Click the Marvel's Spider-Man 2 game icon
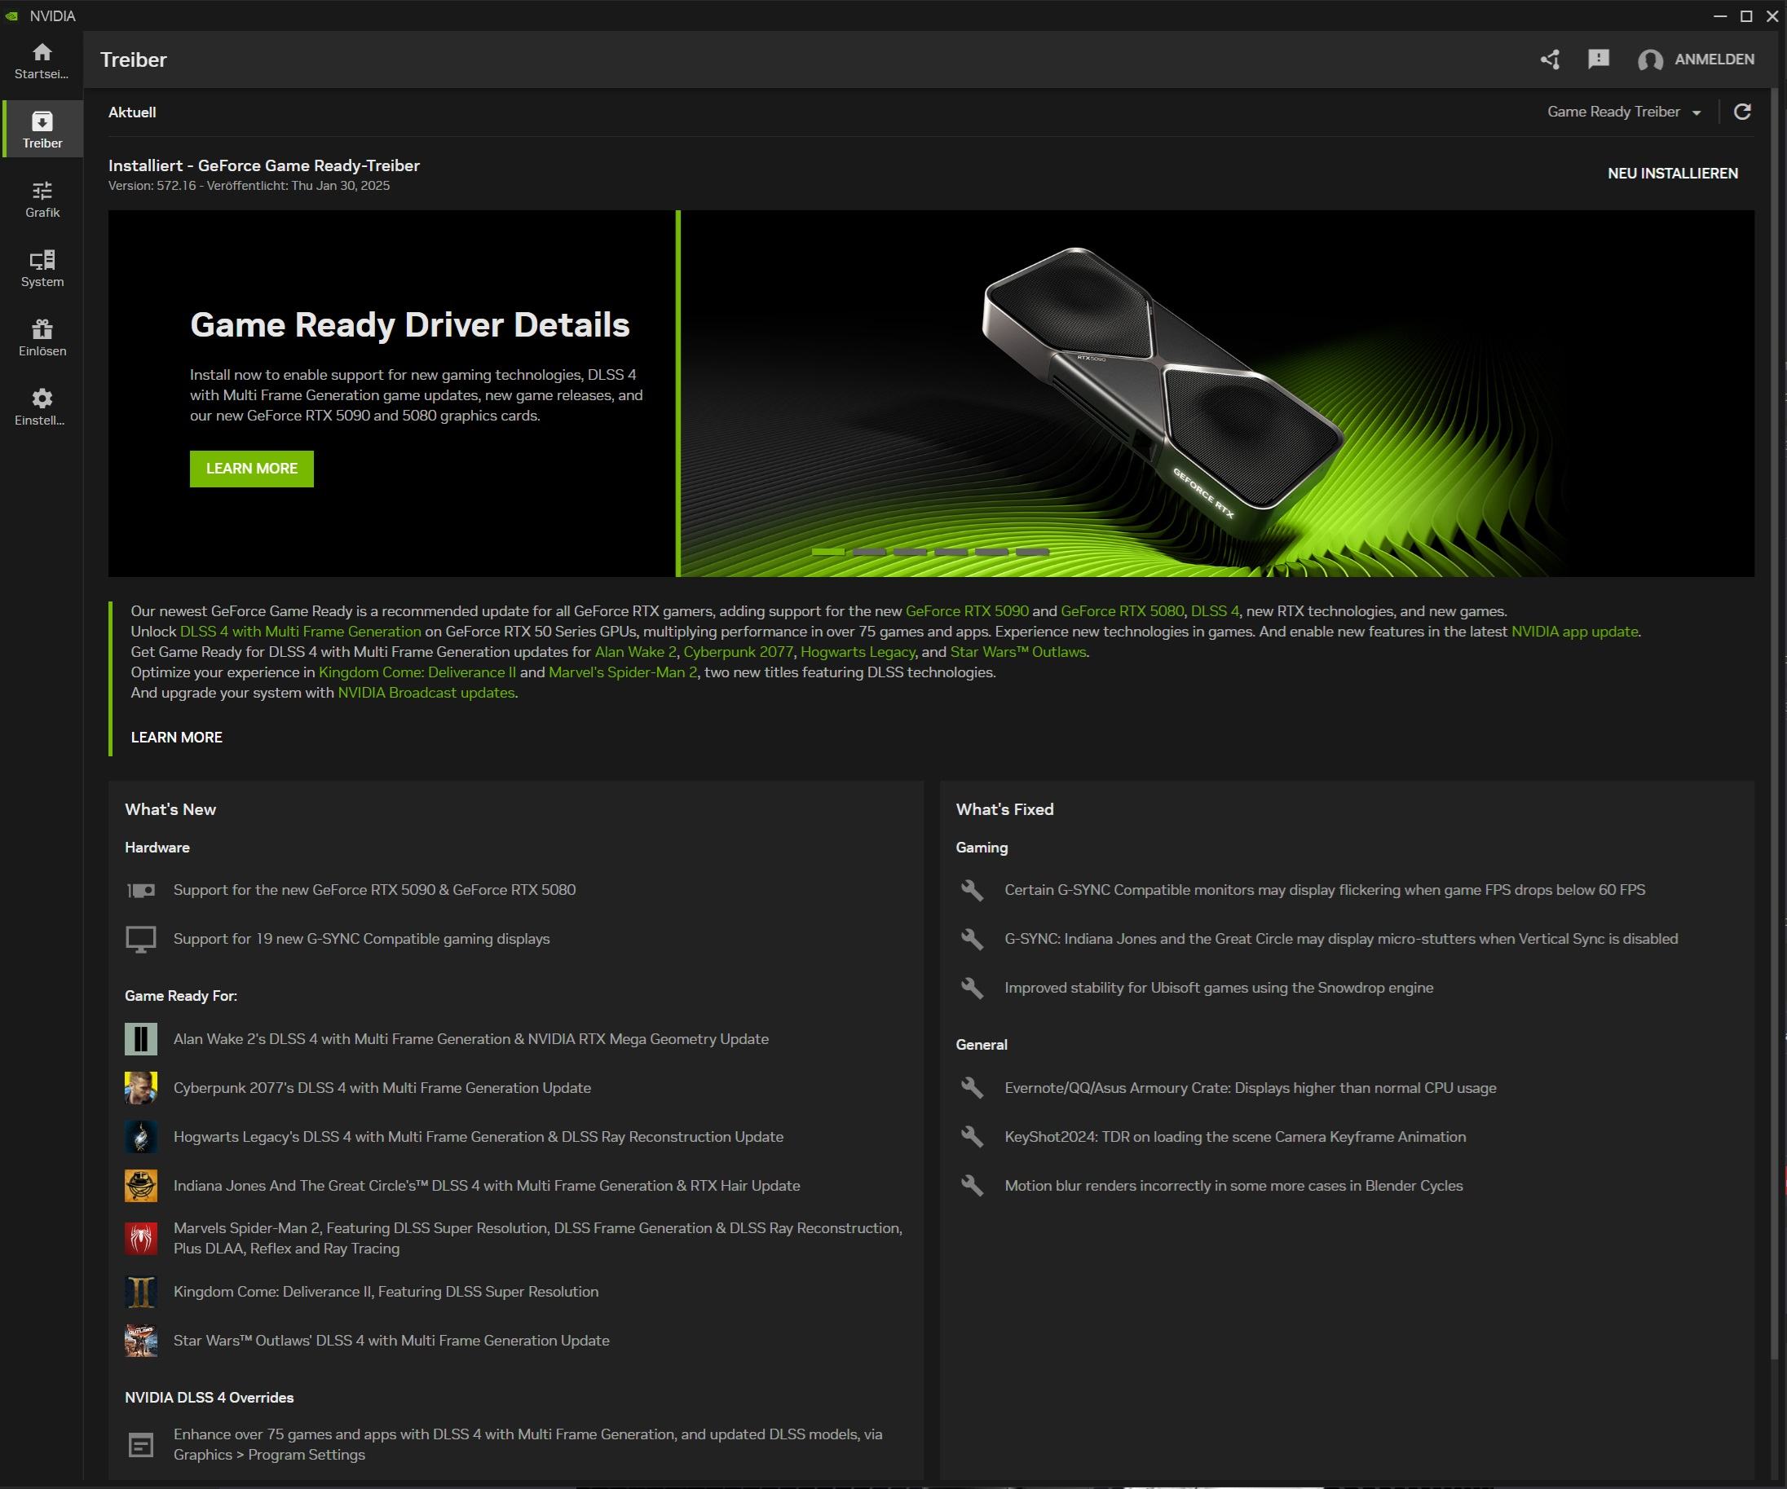Screen dimensions: 1787x1489 [140, 1238]
